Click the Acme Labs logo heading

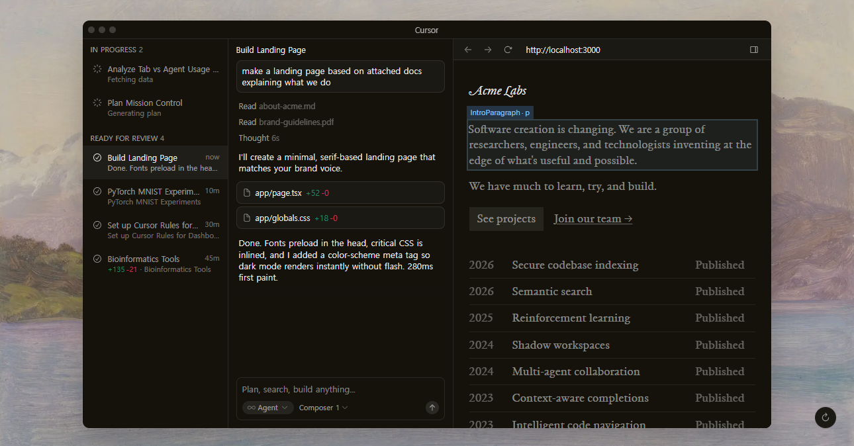coord(497,91)
